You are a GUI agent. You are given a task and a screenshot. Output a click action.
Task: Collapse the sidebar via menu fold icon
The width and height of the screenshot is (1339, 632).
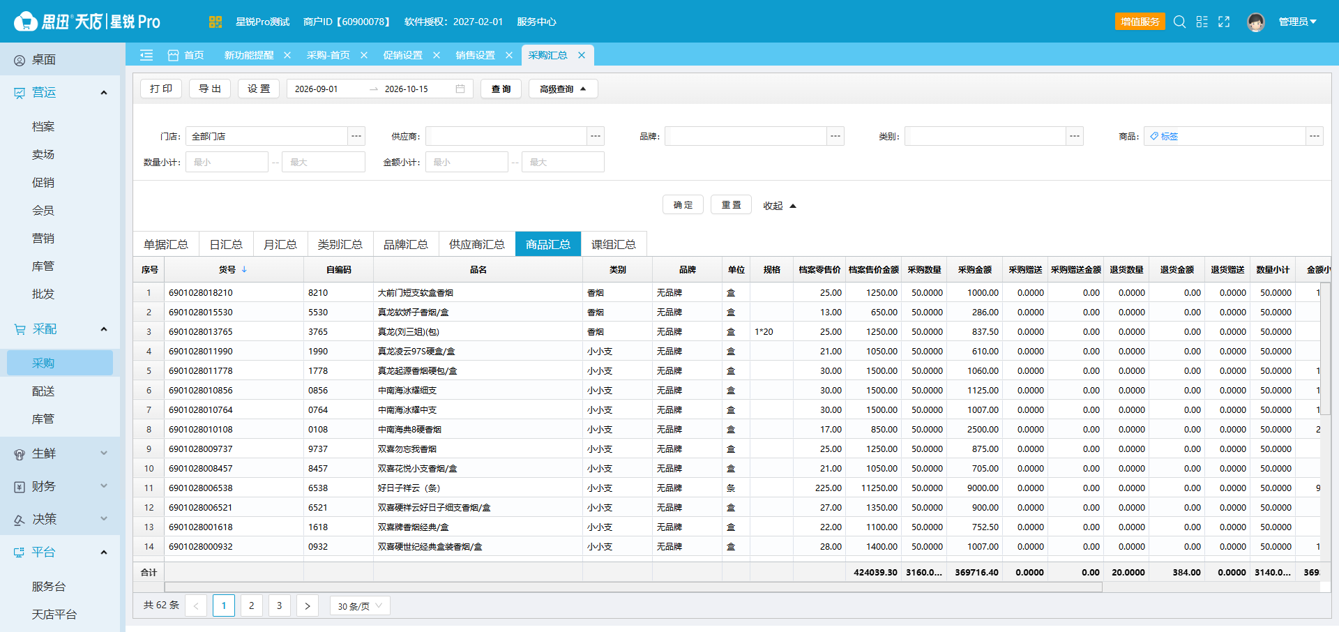[x=146, y=55]
